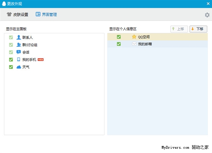Screen dimensions: 212x153
Task: Toggle the 天气 checkbox
Action: coord(11,67)
